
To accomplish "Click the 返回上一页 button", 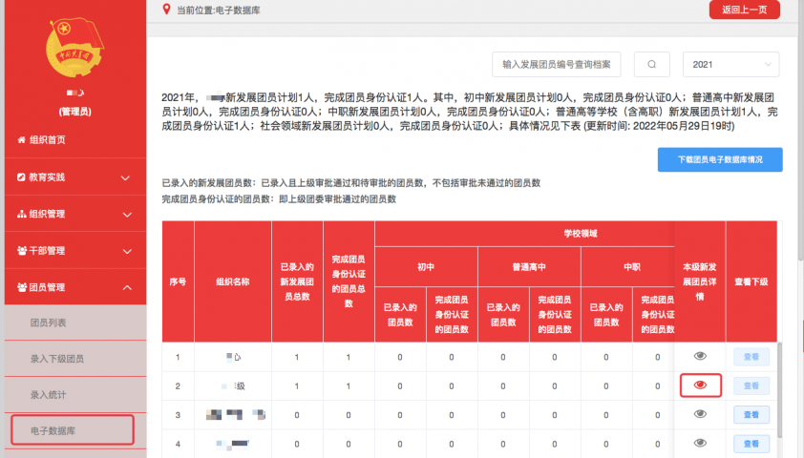I will [x=744, y=10].
